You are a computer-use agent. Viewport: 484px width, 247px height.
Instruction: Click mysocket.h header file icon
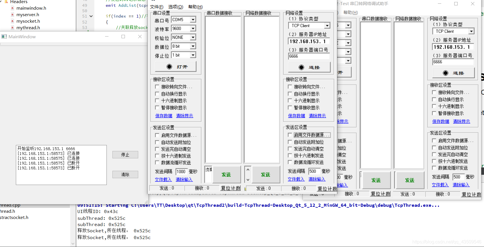(x=12, y=21)
